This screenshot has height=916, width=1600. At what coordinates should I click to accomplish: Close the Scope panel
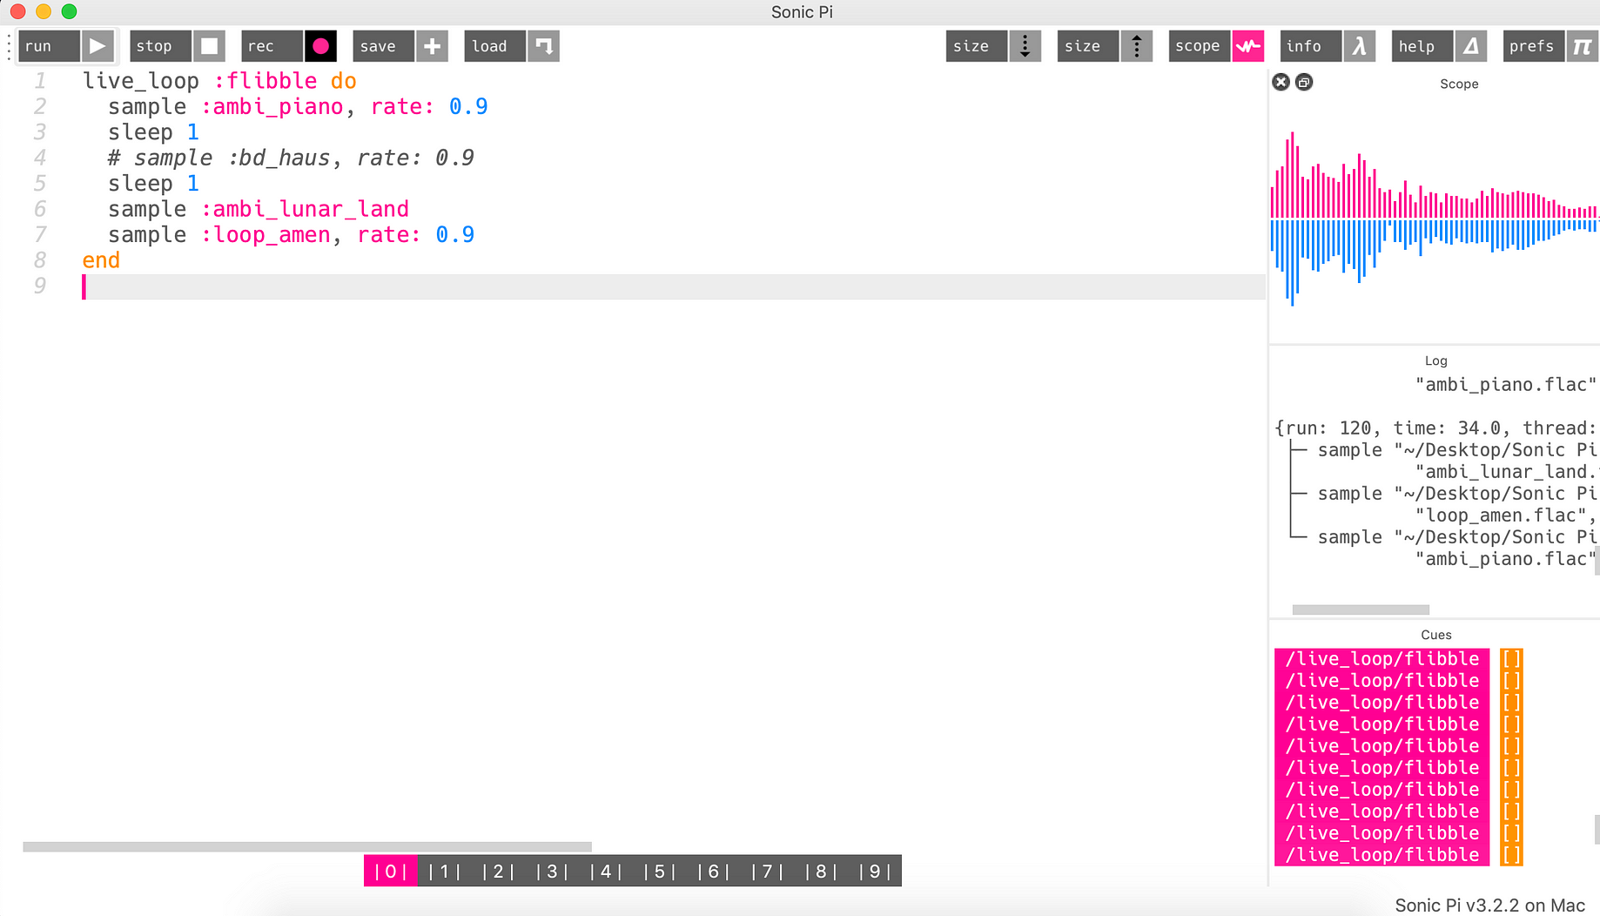click(1281, 82)
